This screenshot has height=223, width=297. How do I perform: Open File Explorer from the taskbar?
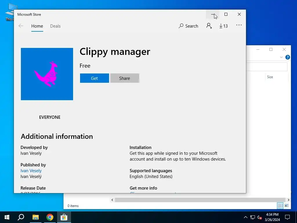pos(35,217)
